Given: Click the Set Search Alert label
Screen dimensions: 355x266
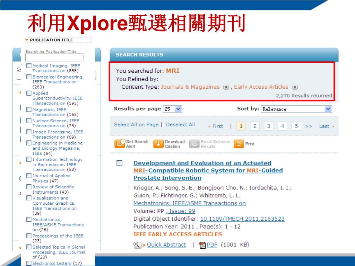Looking at the screenshot, I should click(137, 144).
